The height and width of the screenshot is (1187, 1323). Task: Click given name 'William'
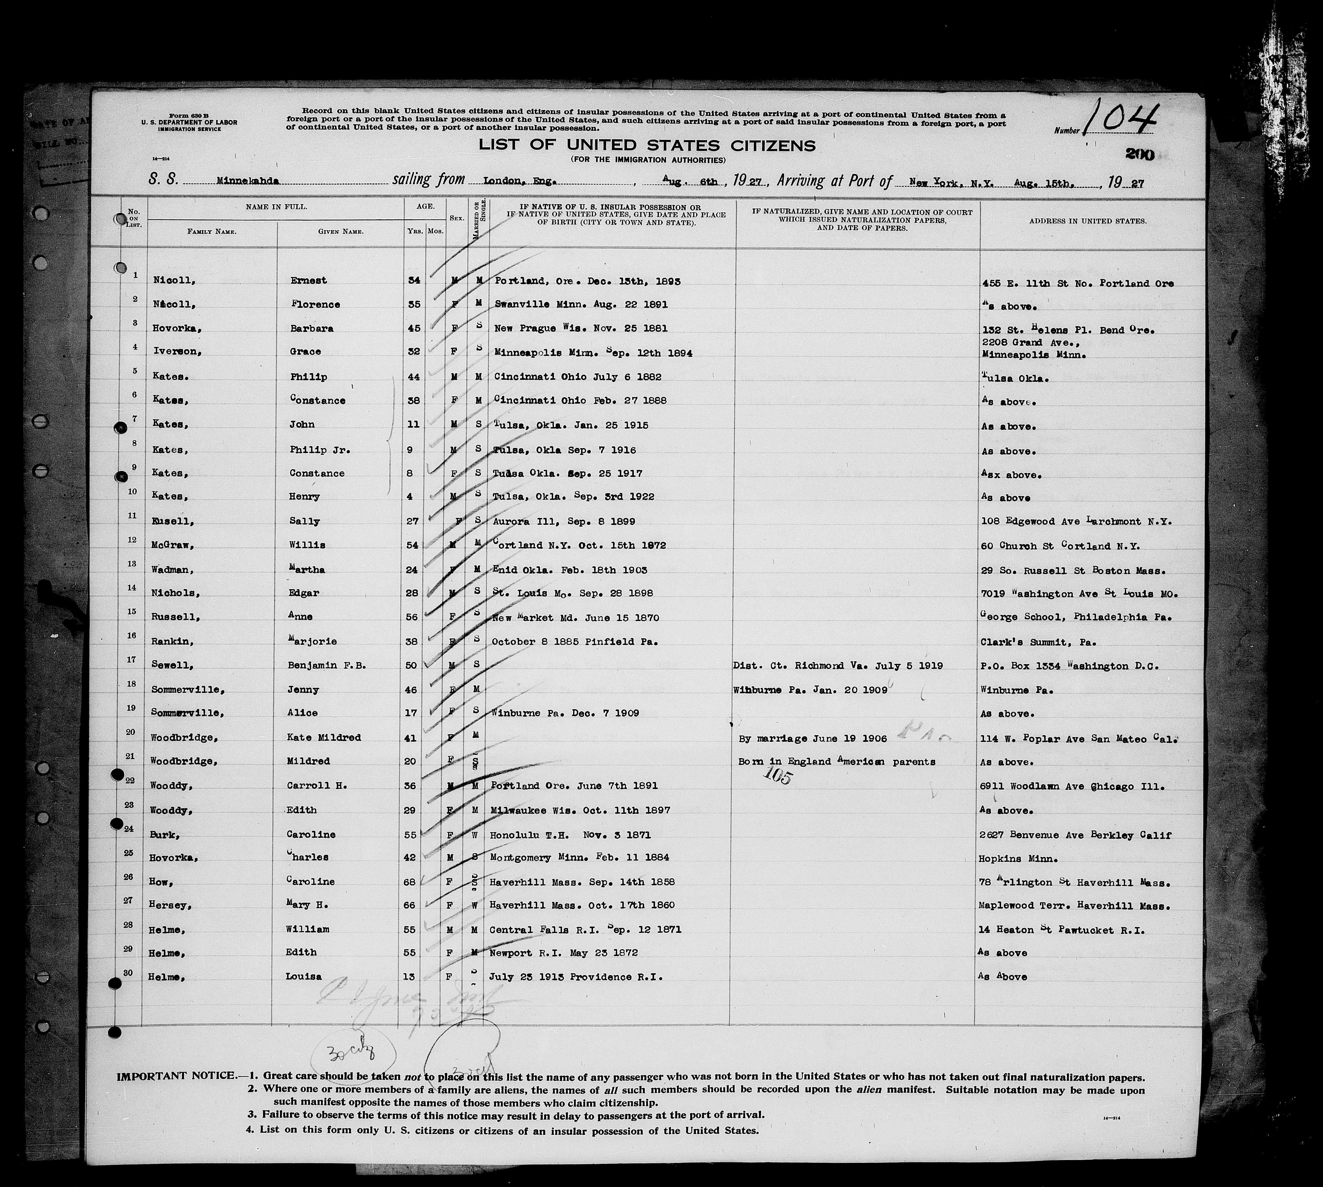pos(308,929)
